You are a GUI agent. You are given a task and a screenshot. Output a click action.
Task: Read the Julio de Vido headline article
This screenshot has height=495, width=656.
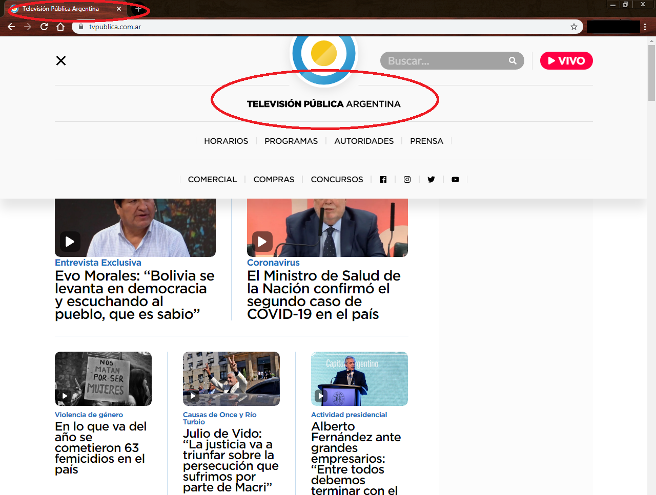point(231,460)
